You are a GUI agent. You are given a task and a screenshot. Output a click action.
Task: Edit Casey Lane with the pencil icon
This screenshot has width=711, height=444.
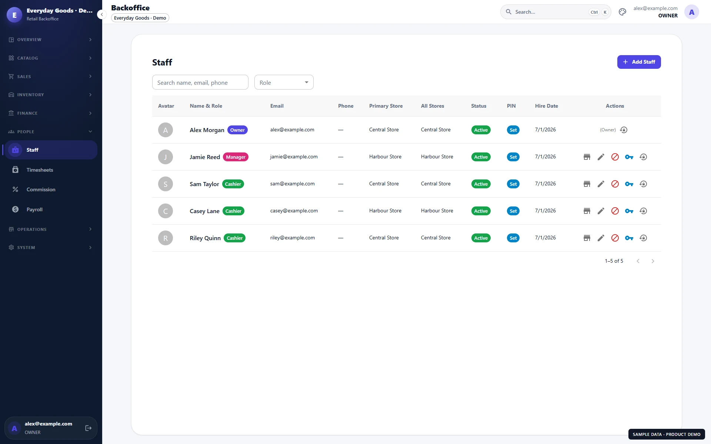coord(601,211)
